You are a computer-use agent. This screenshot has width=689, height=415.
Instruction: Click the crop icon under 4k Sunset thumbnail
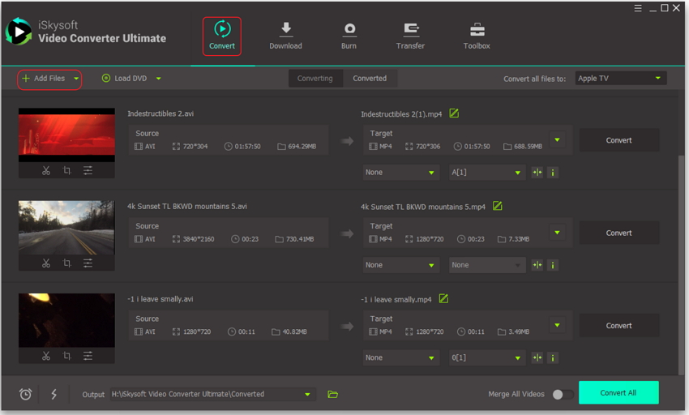coord(66,263)
